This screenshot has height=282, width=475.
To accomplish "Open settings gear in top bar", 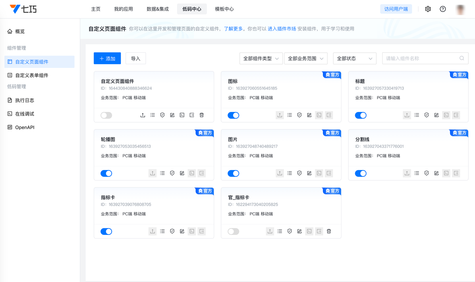I will 428,9.
